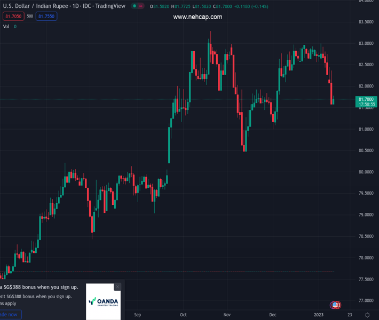
Task: Click the blue buy price 81.7550
Action: pos(46,17)
